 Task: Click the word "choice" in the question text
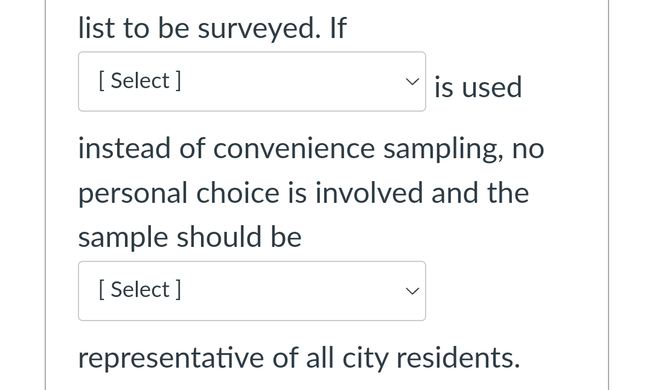237,193
